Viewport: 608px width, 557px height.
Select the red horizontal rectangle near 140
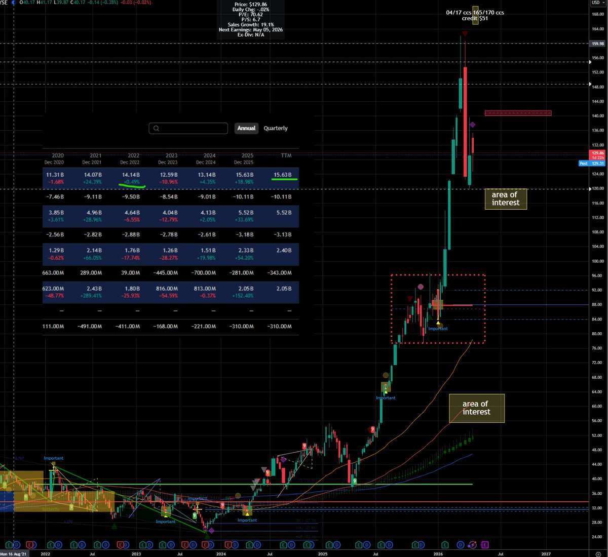(x=518, y=113)
